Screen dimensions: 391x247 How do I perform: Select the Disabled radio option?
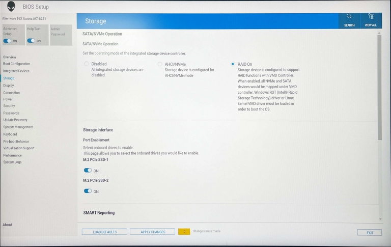[x=86, y=64]
